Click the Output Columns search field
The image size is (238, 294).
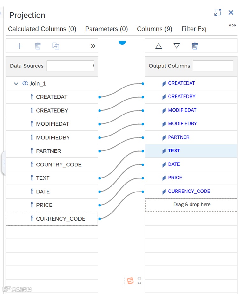click(213, 66)
